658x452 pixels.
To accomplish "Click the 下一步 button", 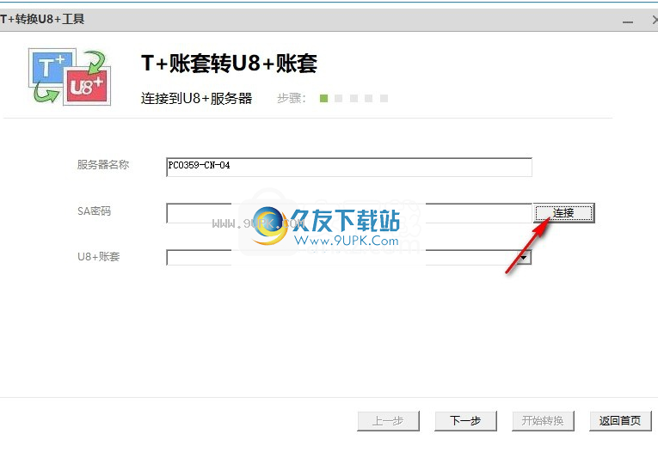I will (465, 420).
